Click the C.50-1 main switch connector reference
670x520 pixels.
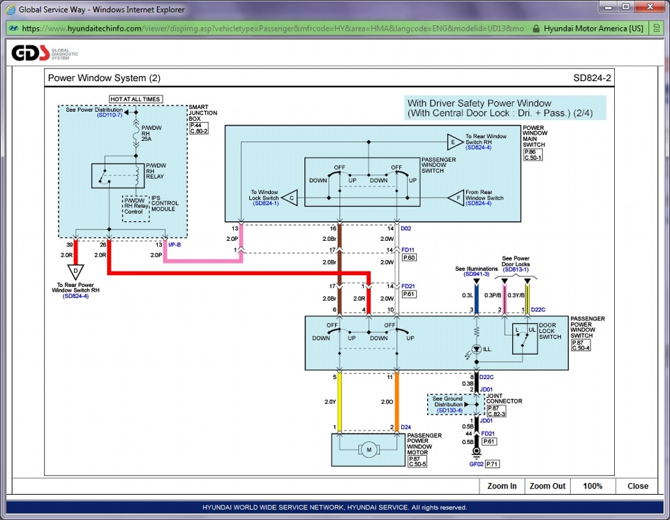(533, 158)
